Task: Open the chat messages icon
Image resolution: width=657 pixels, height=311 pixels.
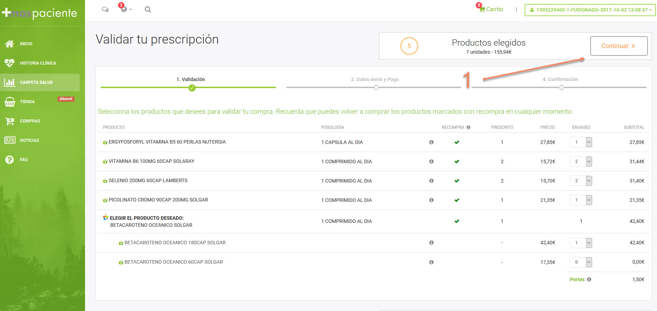Action: click(x=105, y=9)
